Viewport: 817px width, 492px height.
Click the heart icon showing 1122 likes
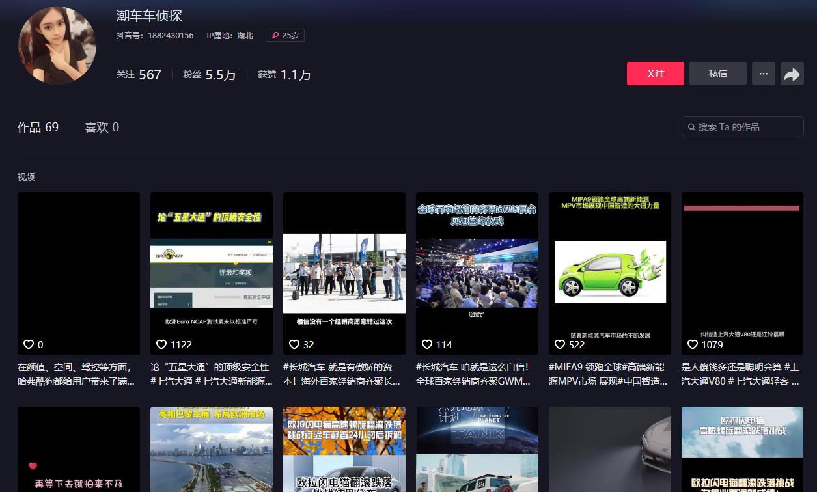click(x=161, y=344)
